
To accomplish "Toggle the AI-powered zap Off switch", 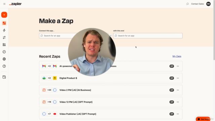I will pyautogui.click(x=172, y=66).
